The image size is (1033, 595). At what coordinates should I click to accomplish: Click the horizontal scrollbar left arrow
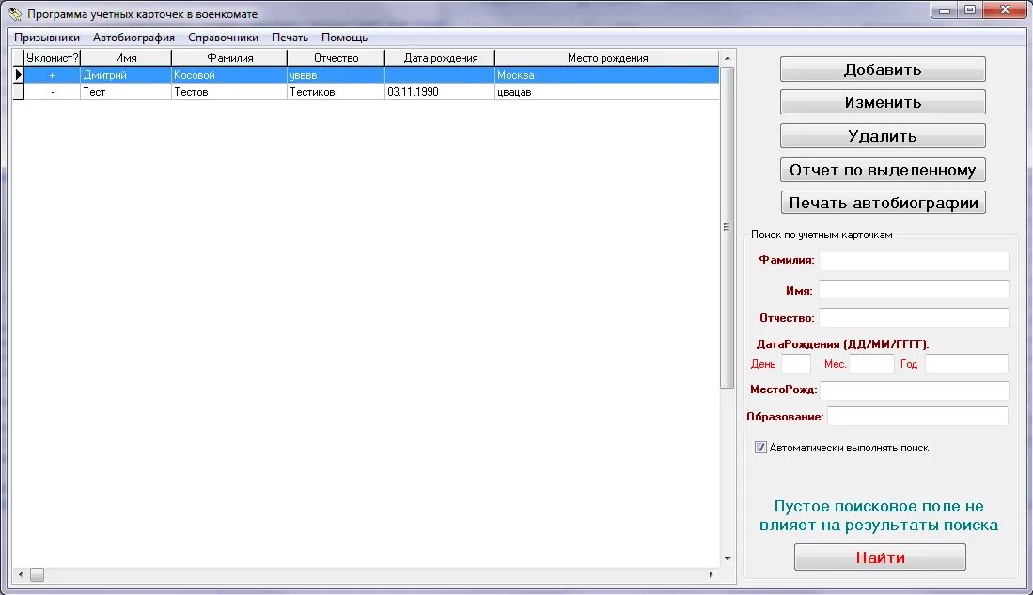21,574
